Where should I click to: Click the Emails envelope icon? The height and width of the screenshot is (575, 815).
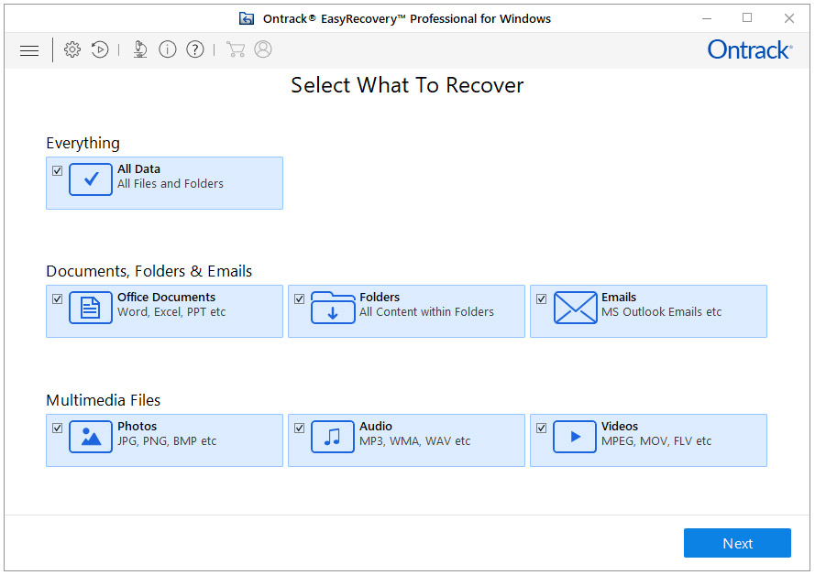[575, 308]
